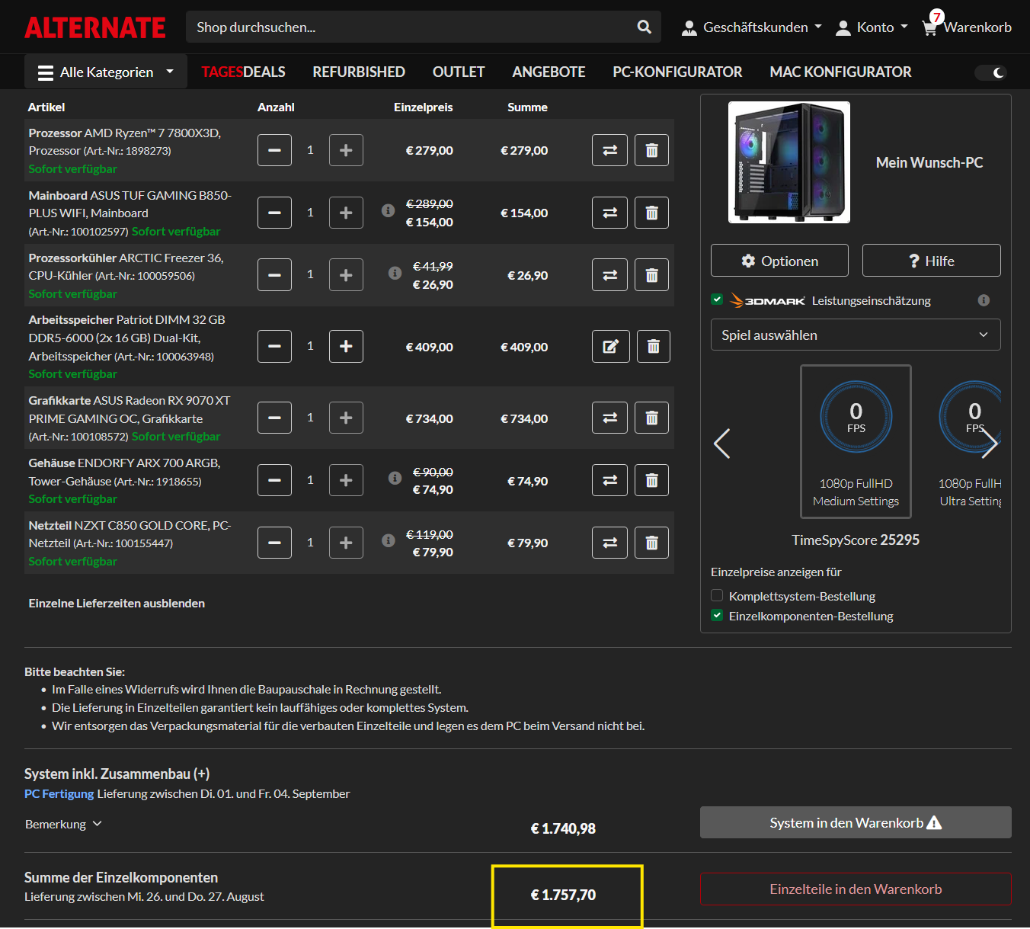
Task: Select the 1080p FullHD Medium Settings card
Action: coord(856,442)
